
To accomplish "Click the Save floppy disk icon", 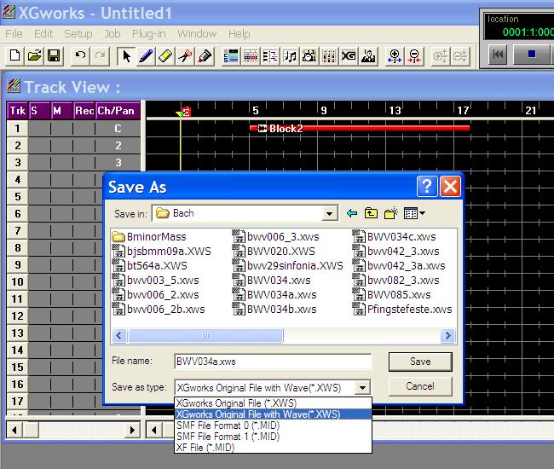I will tap(54, 55).
